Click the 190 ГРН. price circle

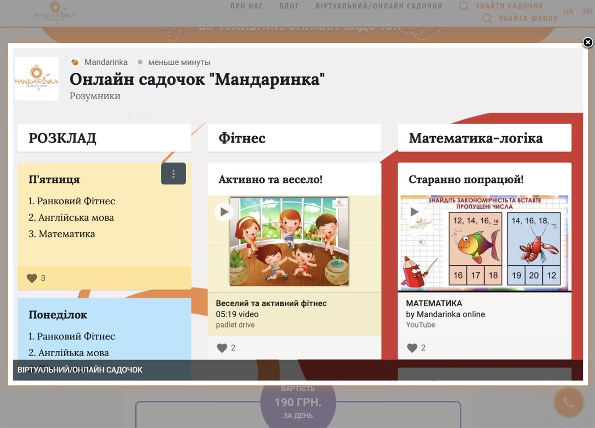pos(298,402)
